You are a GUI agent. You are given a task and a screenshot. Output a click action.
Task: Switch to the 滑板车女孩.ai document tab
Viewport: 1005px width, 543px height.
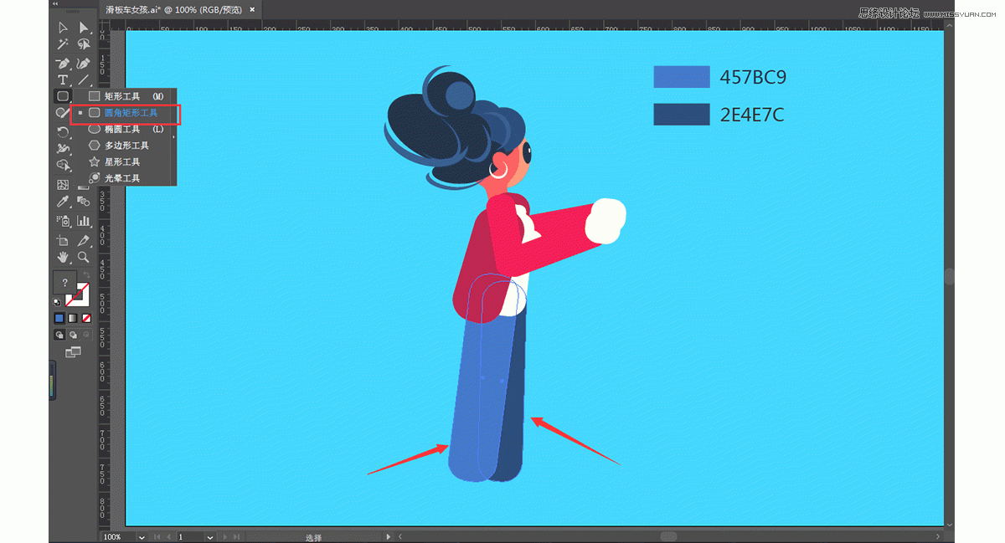click(173, 9)
